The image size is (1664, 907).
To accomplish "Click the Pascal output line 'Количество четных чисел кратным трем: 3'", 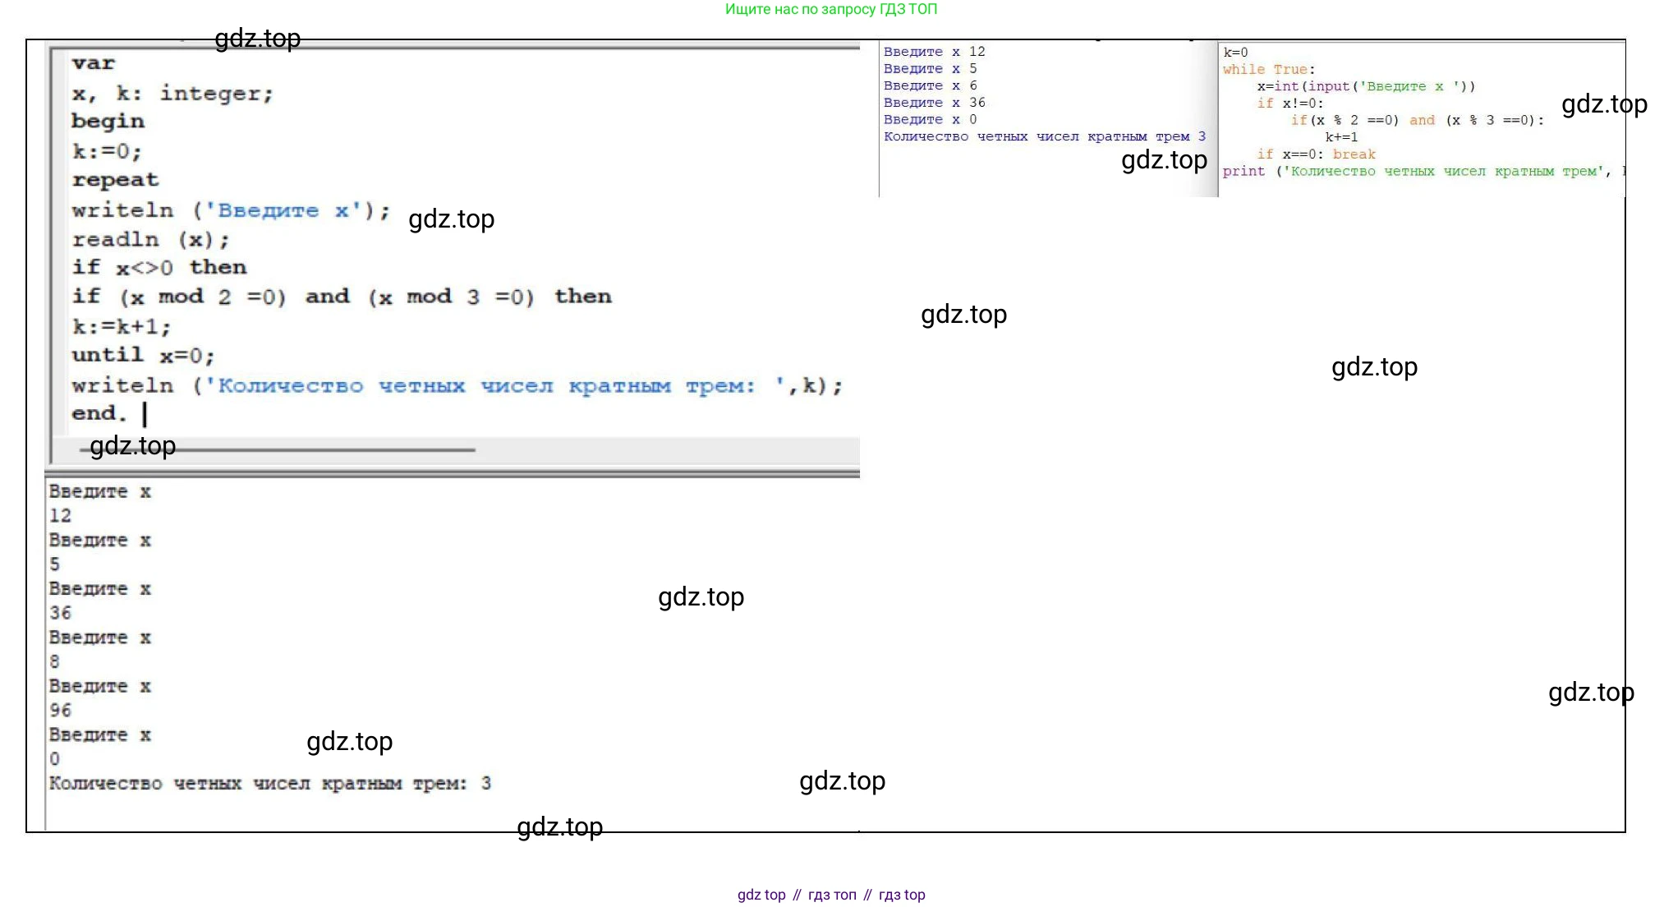I will click(x=269, y=784).
